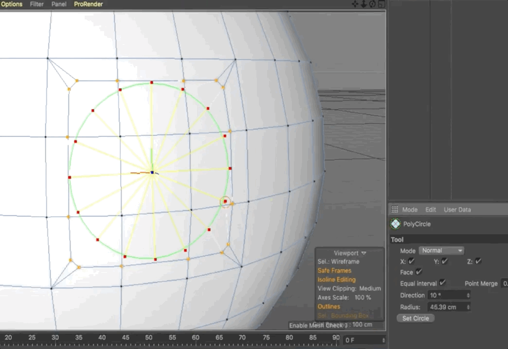This screenshot has width=508, height=349.
Task: Click the Safe Frames HUD entry
Action: [334, 271]
